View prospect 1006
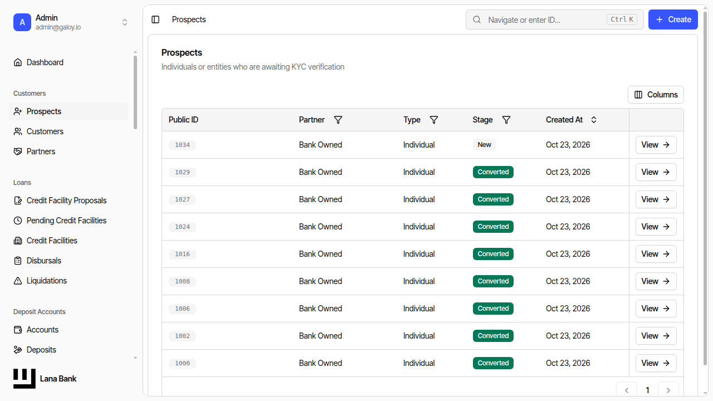 [656, 309]
